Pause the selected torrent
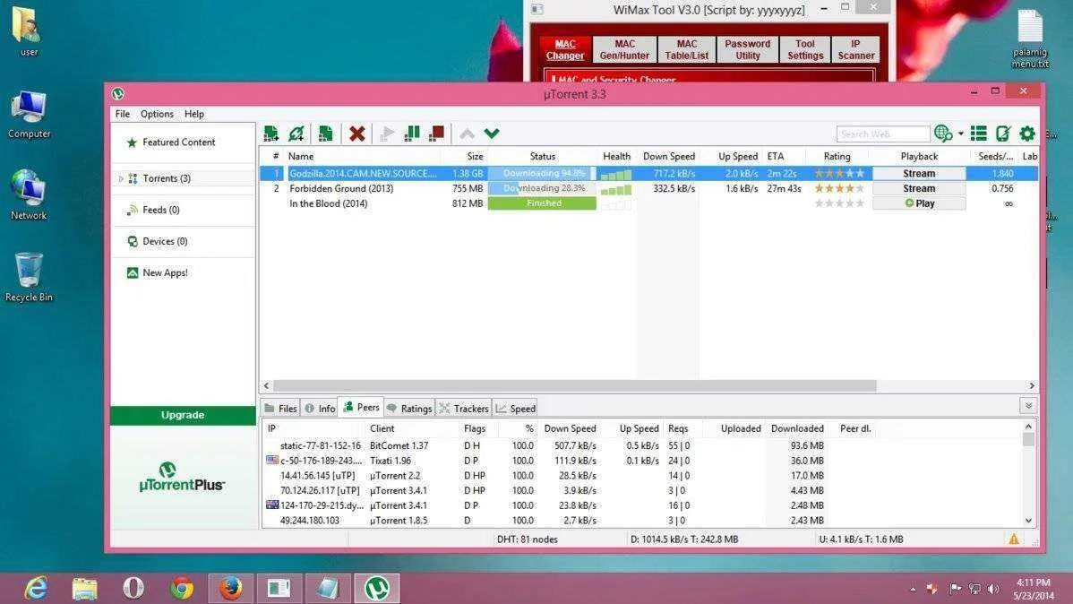Viewport: 1073px width, 604px height. (x=412, y=134)
